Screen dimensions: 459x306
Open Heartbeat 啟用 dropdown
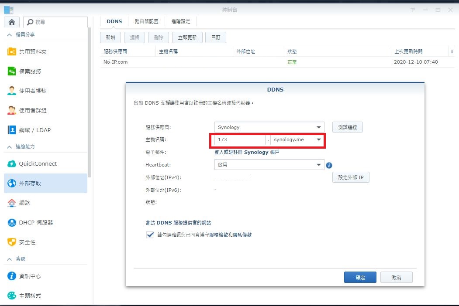(x=269, y=165)
